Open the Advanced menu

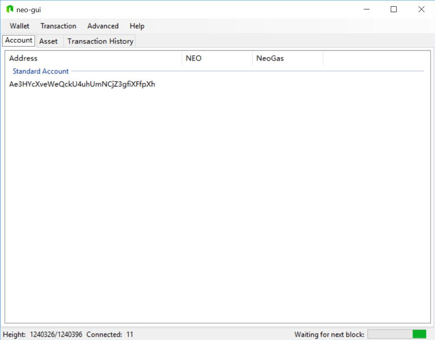103,26
